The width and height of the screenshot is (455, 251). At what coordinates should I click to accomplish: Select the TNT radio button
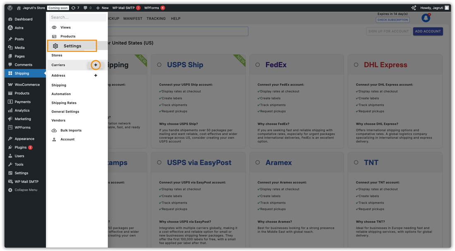(x=356, y=162)
